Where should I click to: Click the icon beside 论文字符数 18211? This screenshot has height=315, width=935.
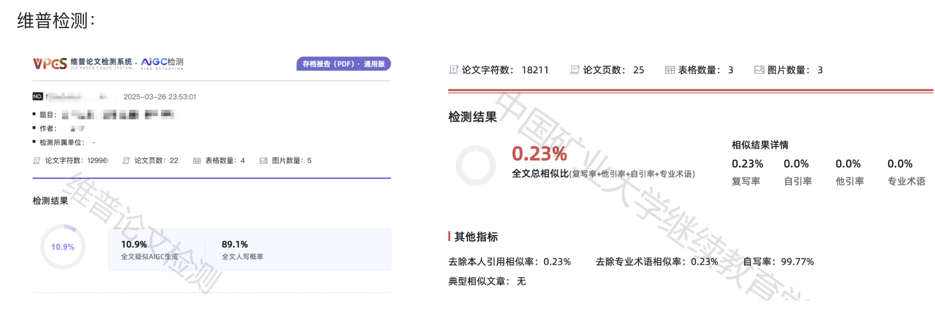454,70
